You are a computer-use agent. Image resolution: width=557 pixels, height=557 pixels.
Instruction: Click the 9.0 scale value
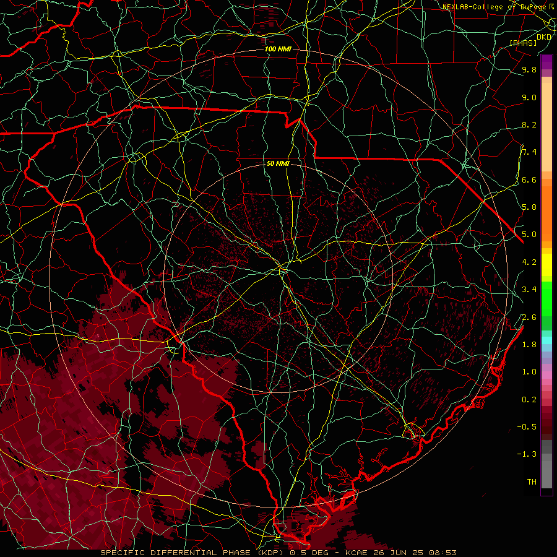(529, 97)
